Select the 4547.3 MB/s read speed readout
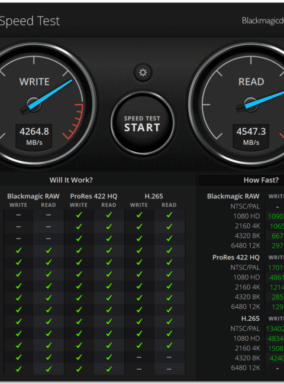Image resolution: width=284 pixels, height=384 pixels. point(251,136)
